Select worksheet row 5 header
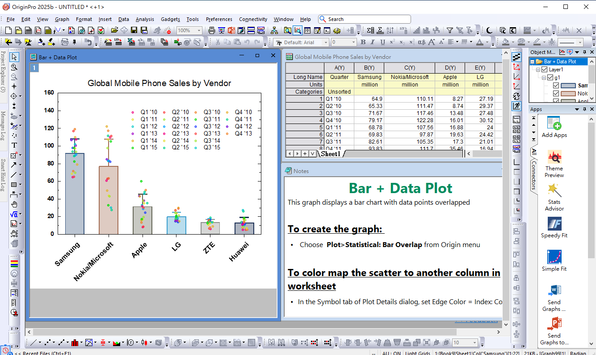The width and height of the screenshot is (596, 355). 305,128
